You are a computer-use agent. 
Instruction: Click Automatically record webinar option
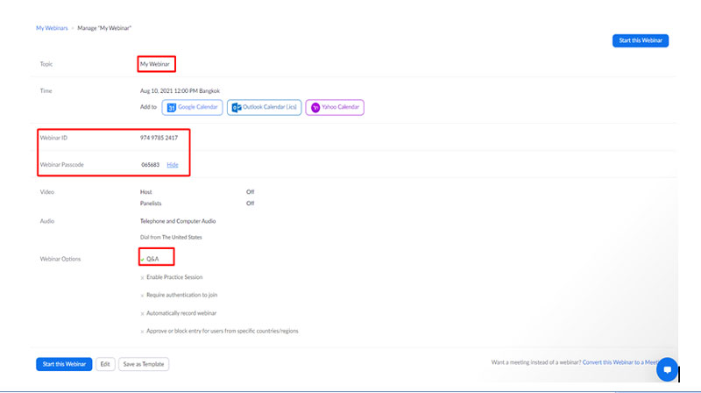(182, 312)
